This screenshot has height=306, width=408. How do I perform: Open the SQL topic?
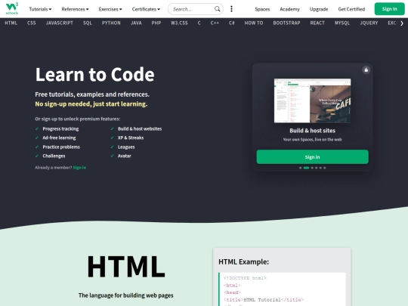point(88,23)
